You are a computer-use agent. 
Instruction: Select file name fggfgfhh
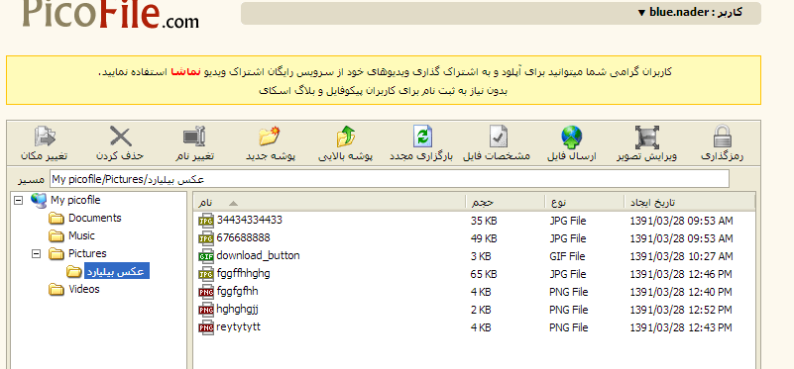(x=238, y=291)
